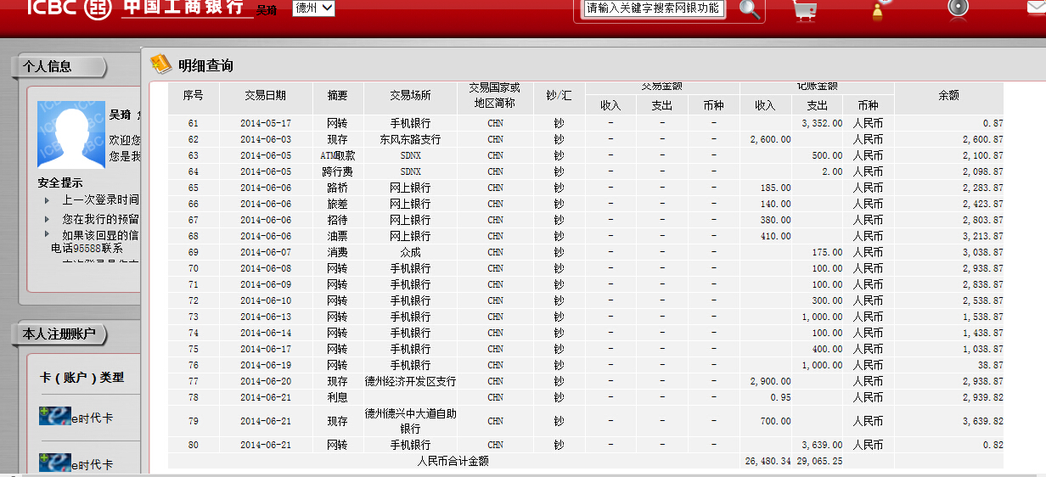The image size is (1046, 477).
Task: Click the 众成 location cell
Action: point(410,252)
